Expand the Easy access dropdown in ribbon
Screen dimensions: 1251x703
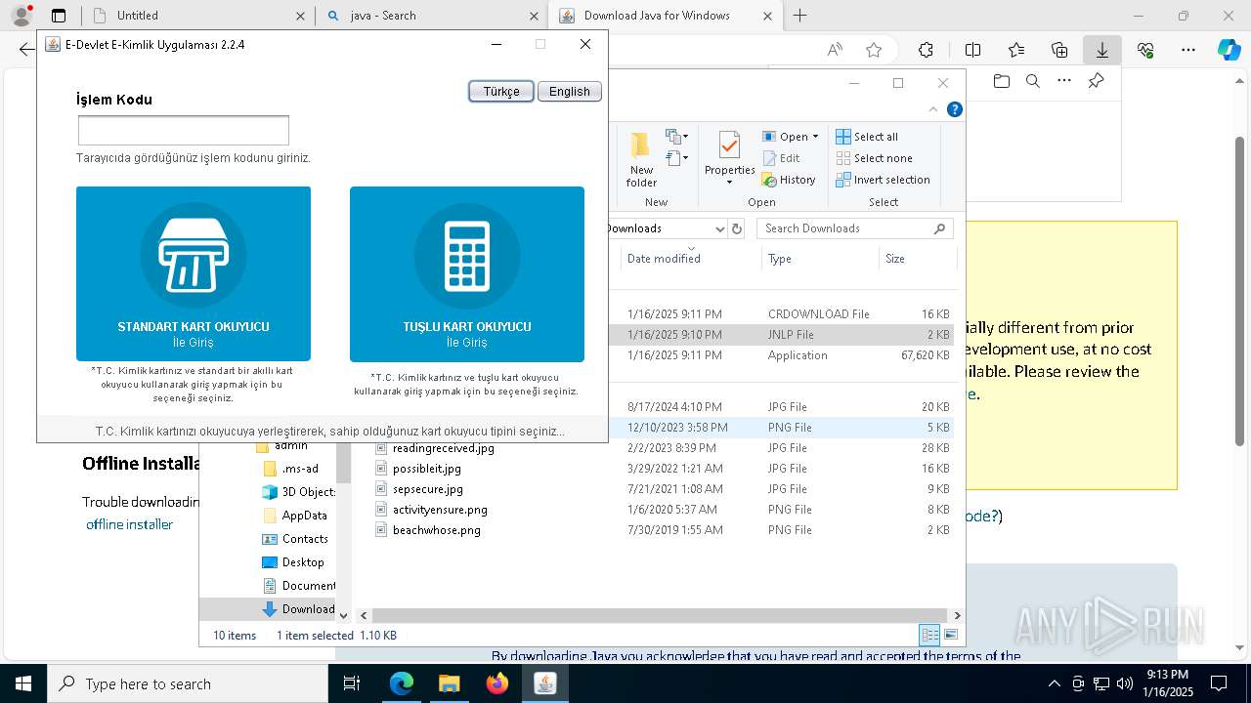click(x=677, y=158)
